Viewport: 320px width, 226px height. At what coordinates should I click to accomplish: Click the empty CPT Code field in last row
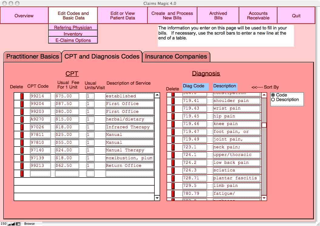[x=40, y=174]
